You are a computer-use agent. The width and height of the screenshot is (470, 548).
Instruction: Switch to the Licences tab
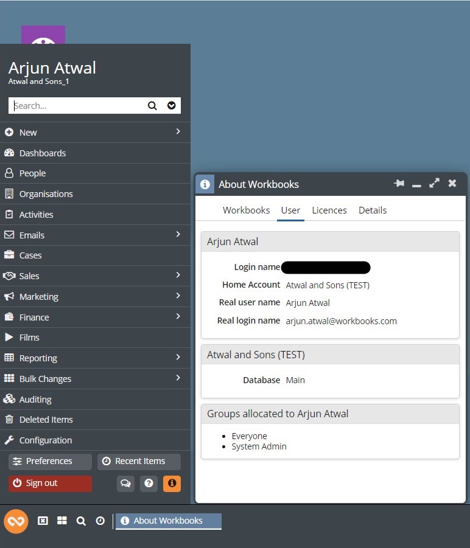point(329,210)
